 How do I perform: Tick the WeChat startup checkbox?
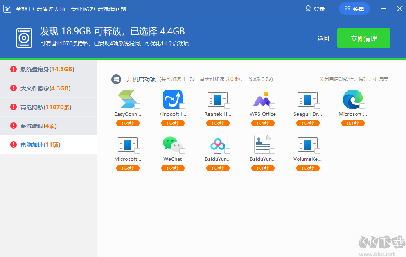[182, 151]
